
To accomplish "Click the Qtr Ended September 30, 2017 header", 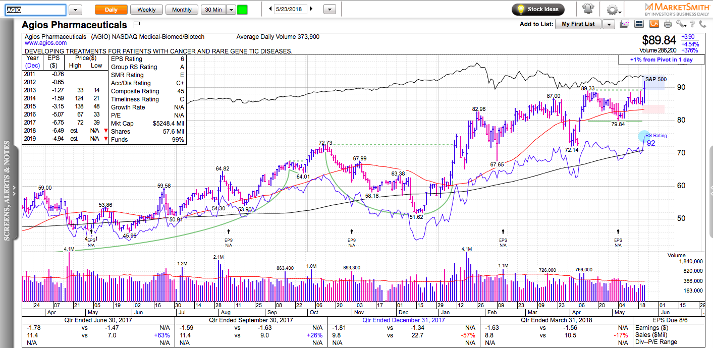I will (251, 320).
